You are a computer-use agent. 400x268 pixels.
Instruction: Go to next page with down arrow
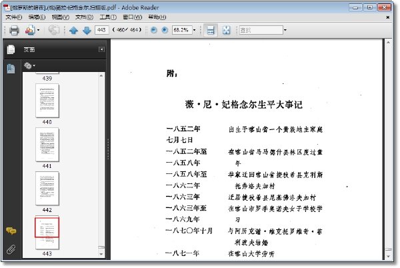point(87,31)
